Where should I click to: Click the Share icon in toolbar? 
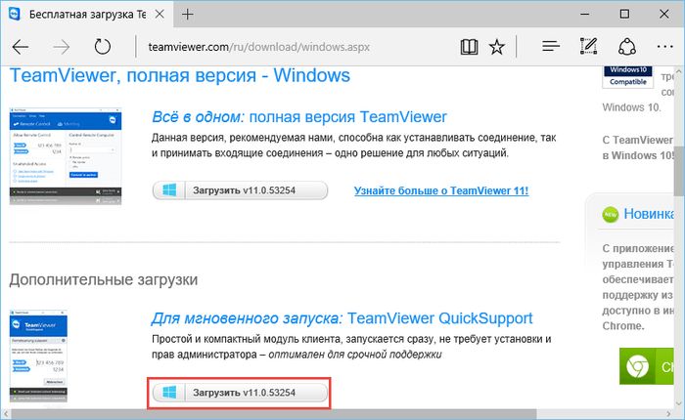tap(626, 47)
